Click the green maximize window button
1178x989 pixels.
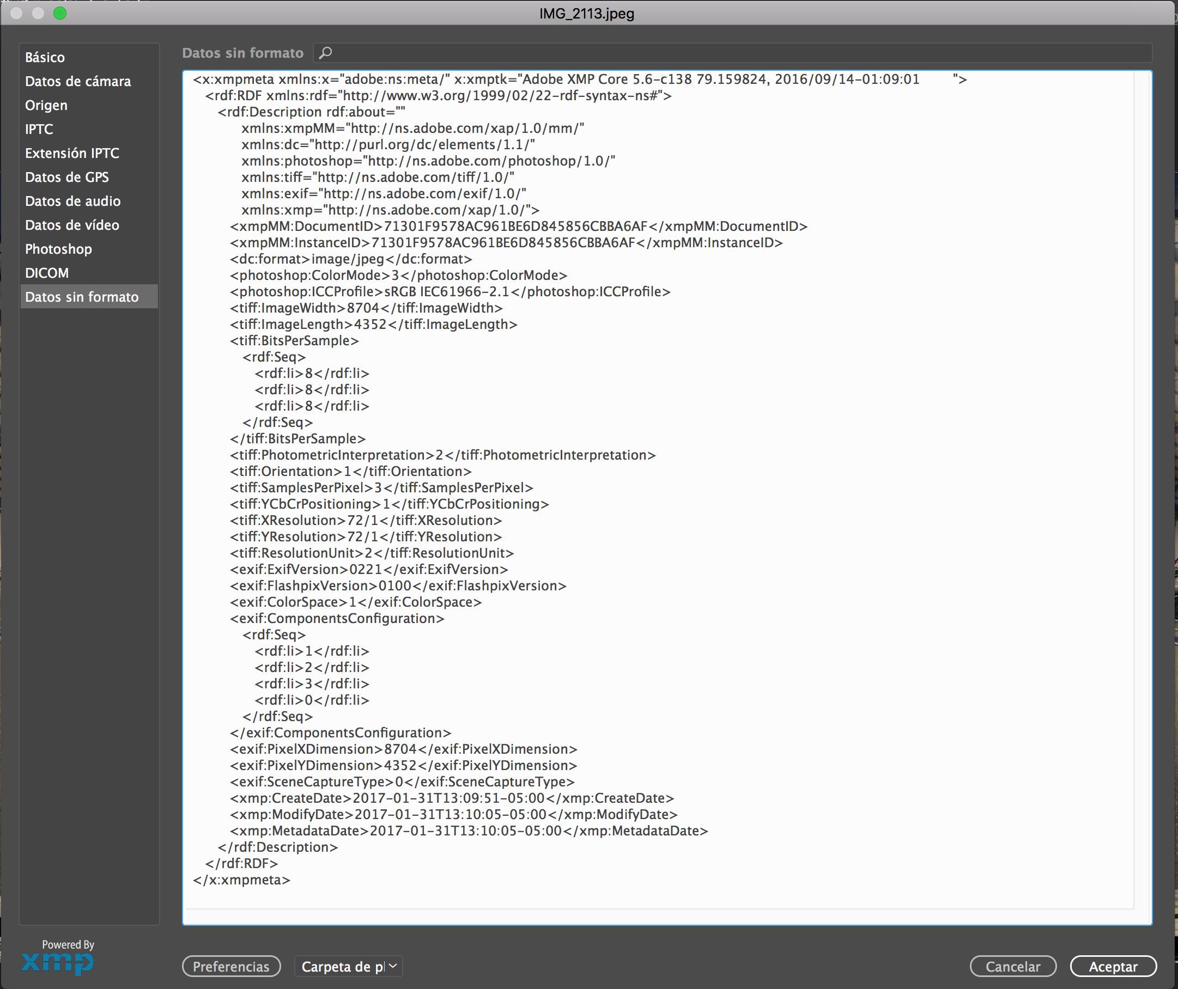pos(60,13)
